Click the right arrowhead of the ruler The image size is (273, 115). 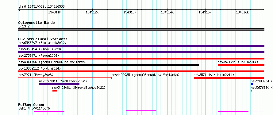tap(263, 10)
